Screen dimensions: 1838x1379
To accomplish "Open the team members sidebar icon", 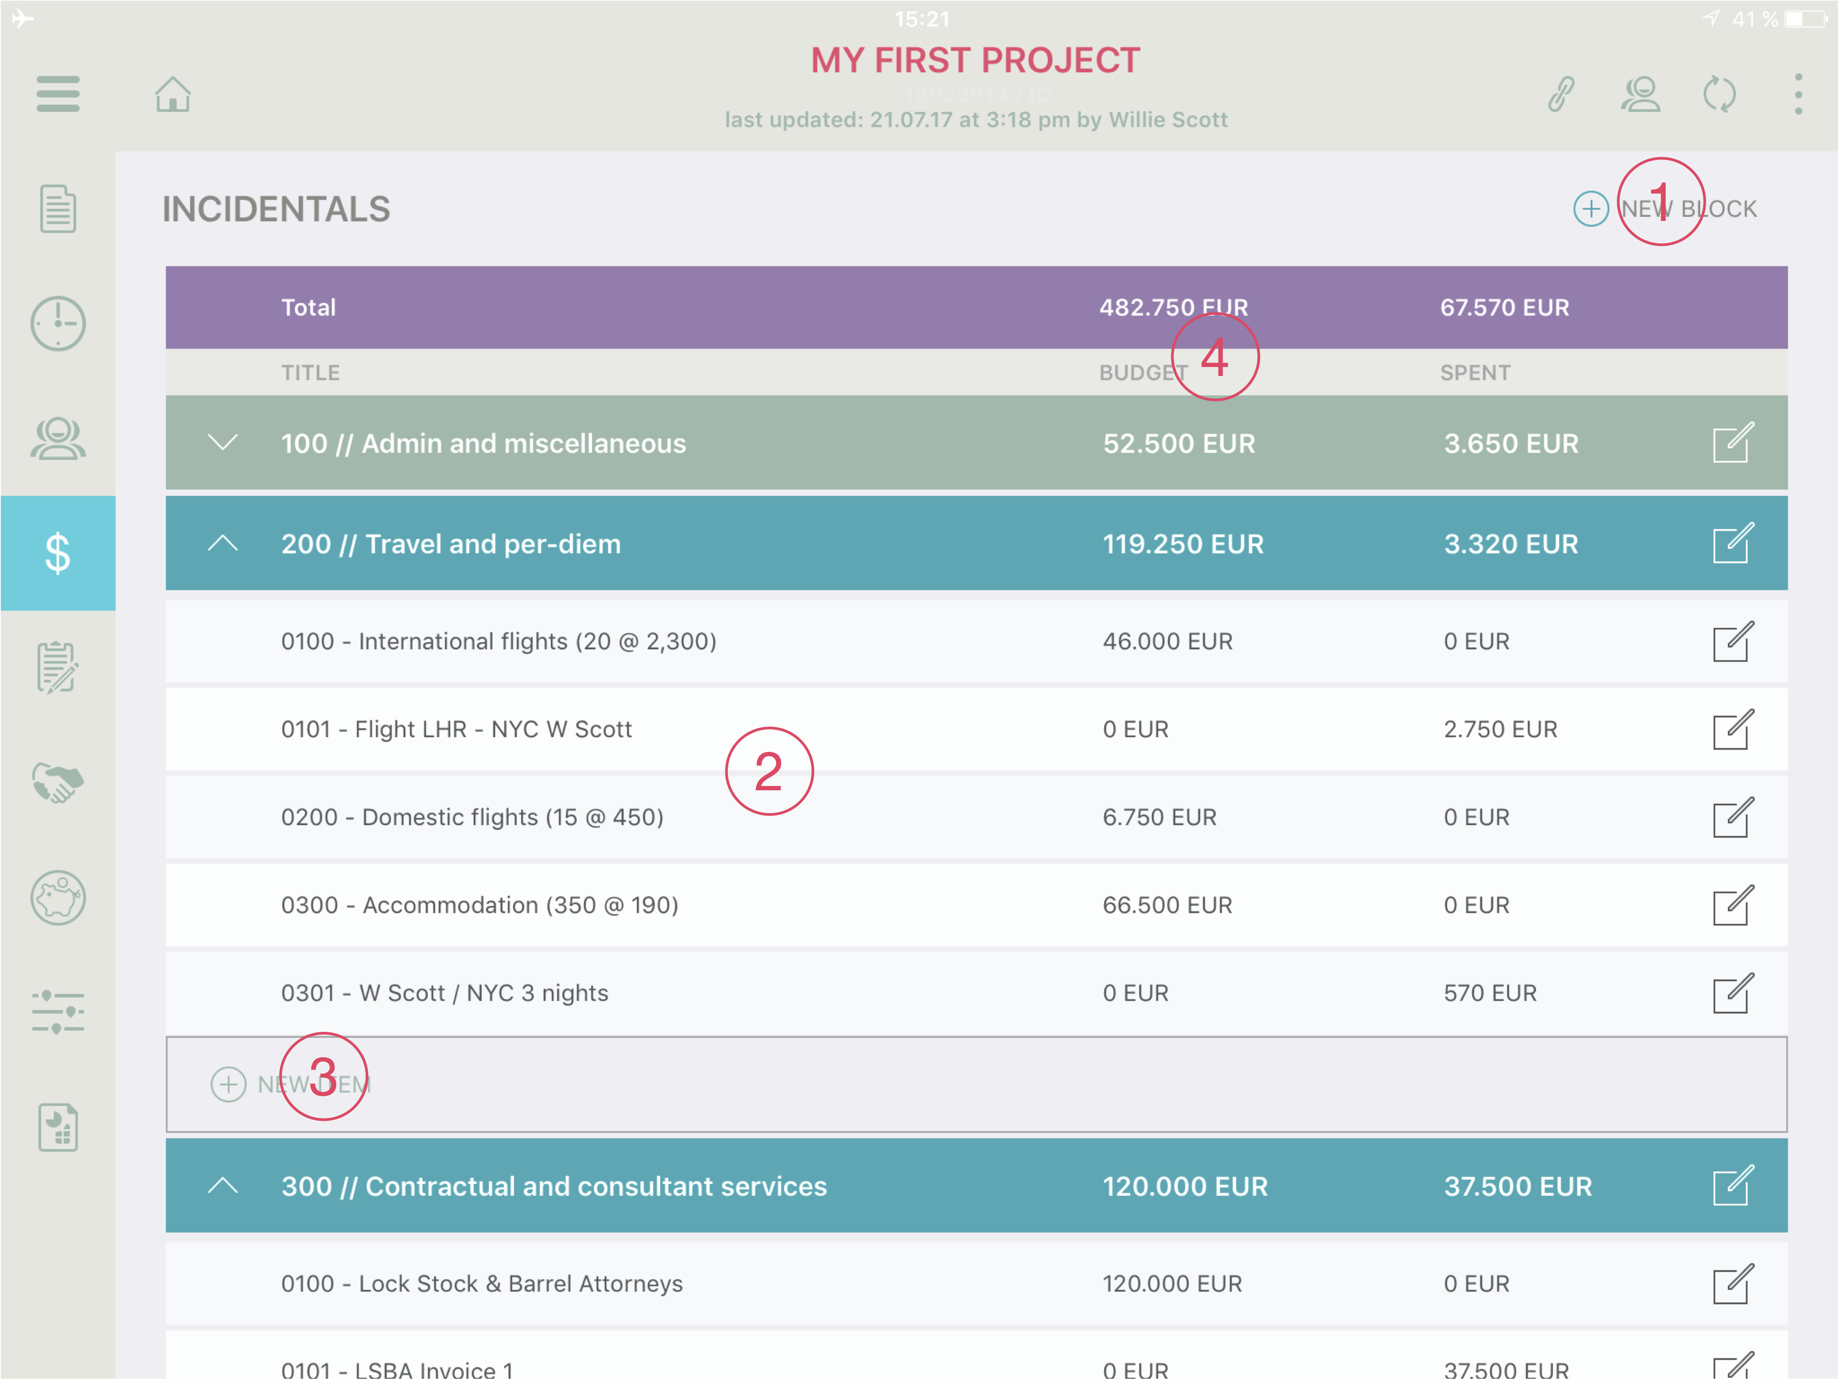I will [x=58, y=438].
